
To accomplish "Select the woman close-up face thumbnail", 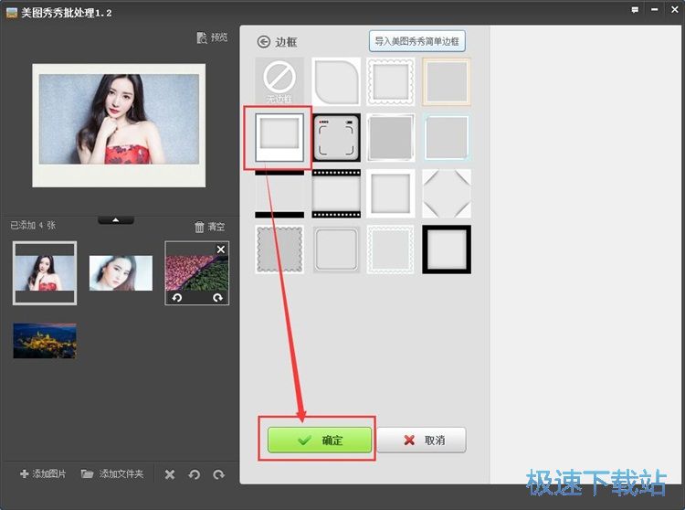I will [121, 273].
